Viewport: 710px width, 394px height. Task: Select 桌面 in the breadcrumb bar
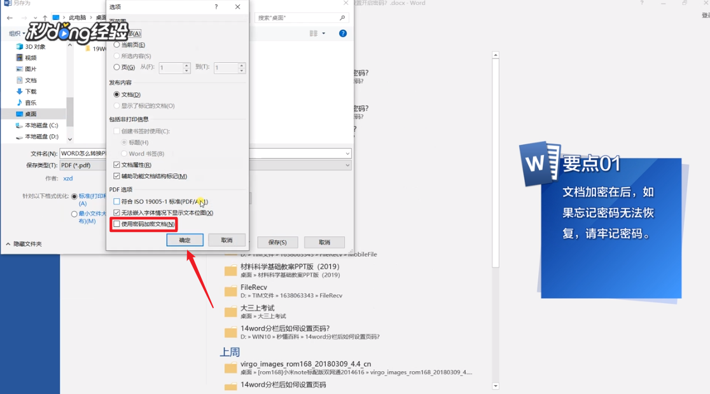(101, 17)
